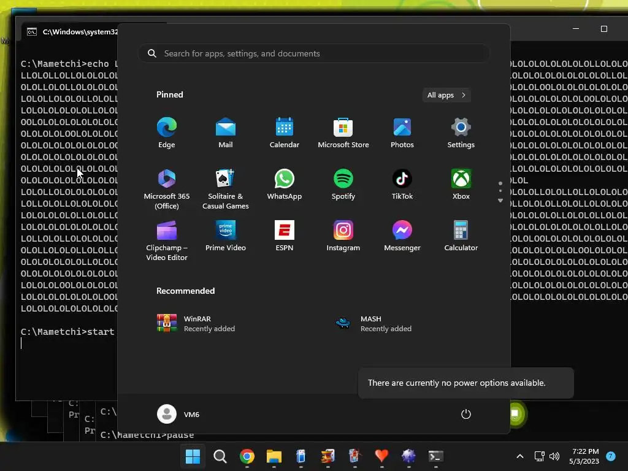Click the command prompt title bar icon
Screen dimensions: 628x471
tap(32, 32)
